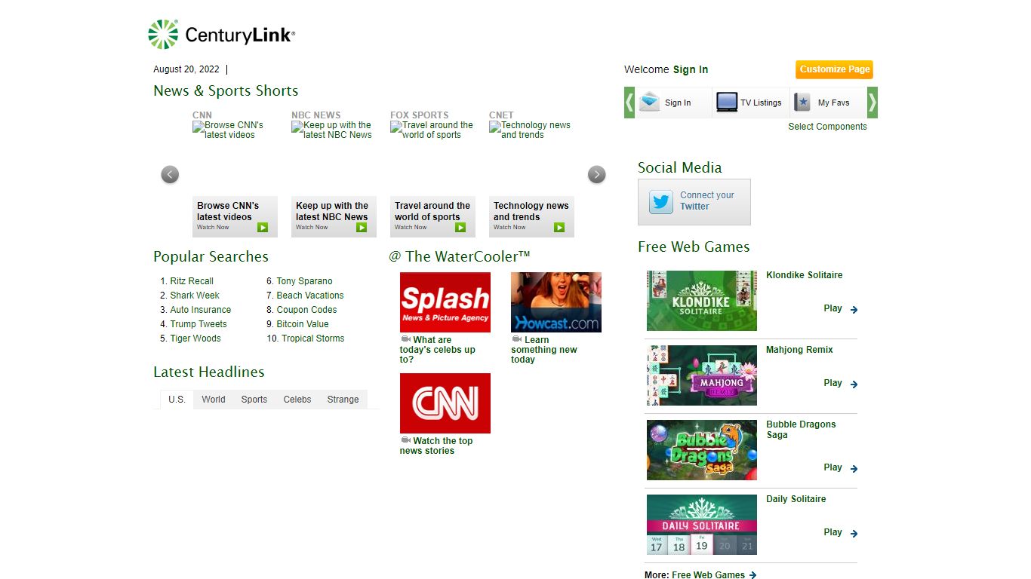This screenshot has width=1031, height=579.
Task: Click the Mahjong Remix title link
Action: 800,350
